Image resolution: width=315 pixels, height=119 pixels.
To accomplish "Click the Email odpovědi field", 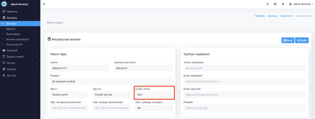I will click(x=245, y=94).
